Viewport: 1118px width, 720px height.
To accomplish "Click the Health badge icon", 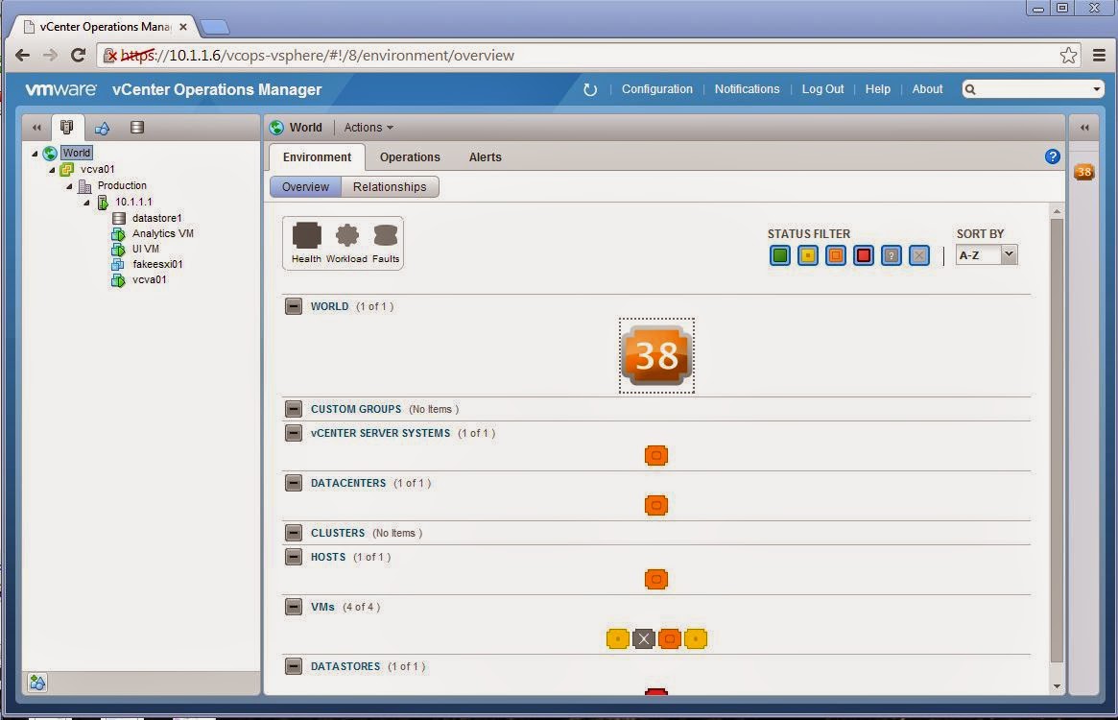I will [306, 235].
